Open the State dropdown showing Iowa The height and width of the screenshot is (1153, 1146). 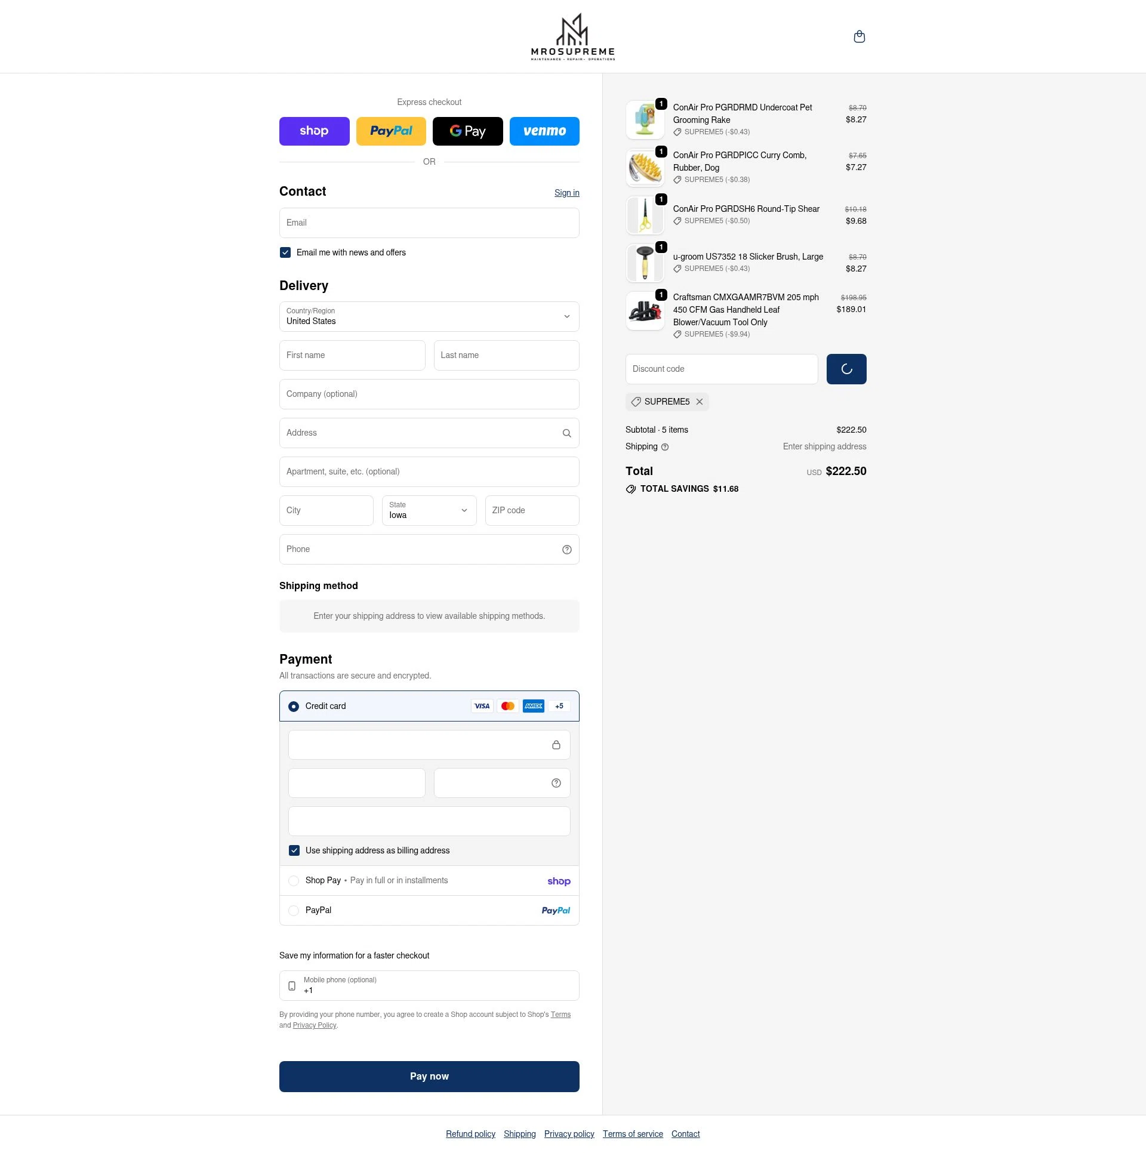pos(429,510)
